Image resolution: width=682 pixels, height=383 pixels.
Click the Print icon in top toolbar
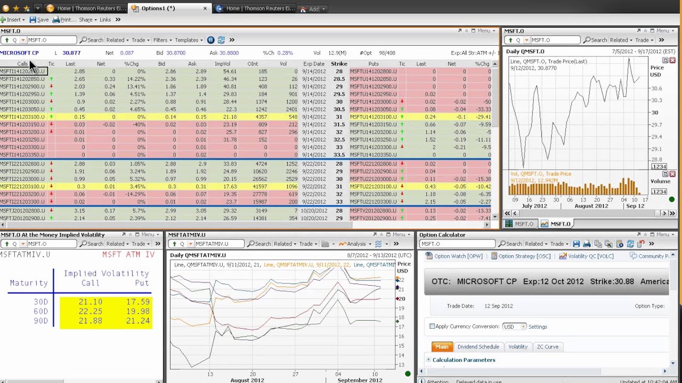coord(55,20)
